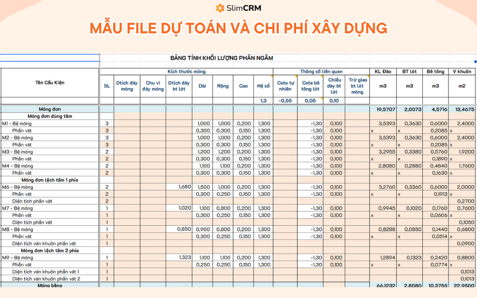
Task: Click the Móng băng row at the bottom
Action: pos(51,286)
